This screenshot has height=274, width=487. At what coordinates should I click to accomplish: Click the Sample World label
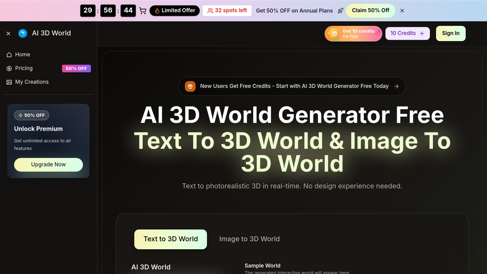[262, 265]
